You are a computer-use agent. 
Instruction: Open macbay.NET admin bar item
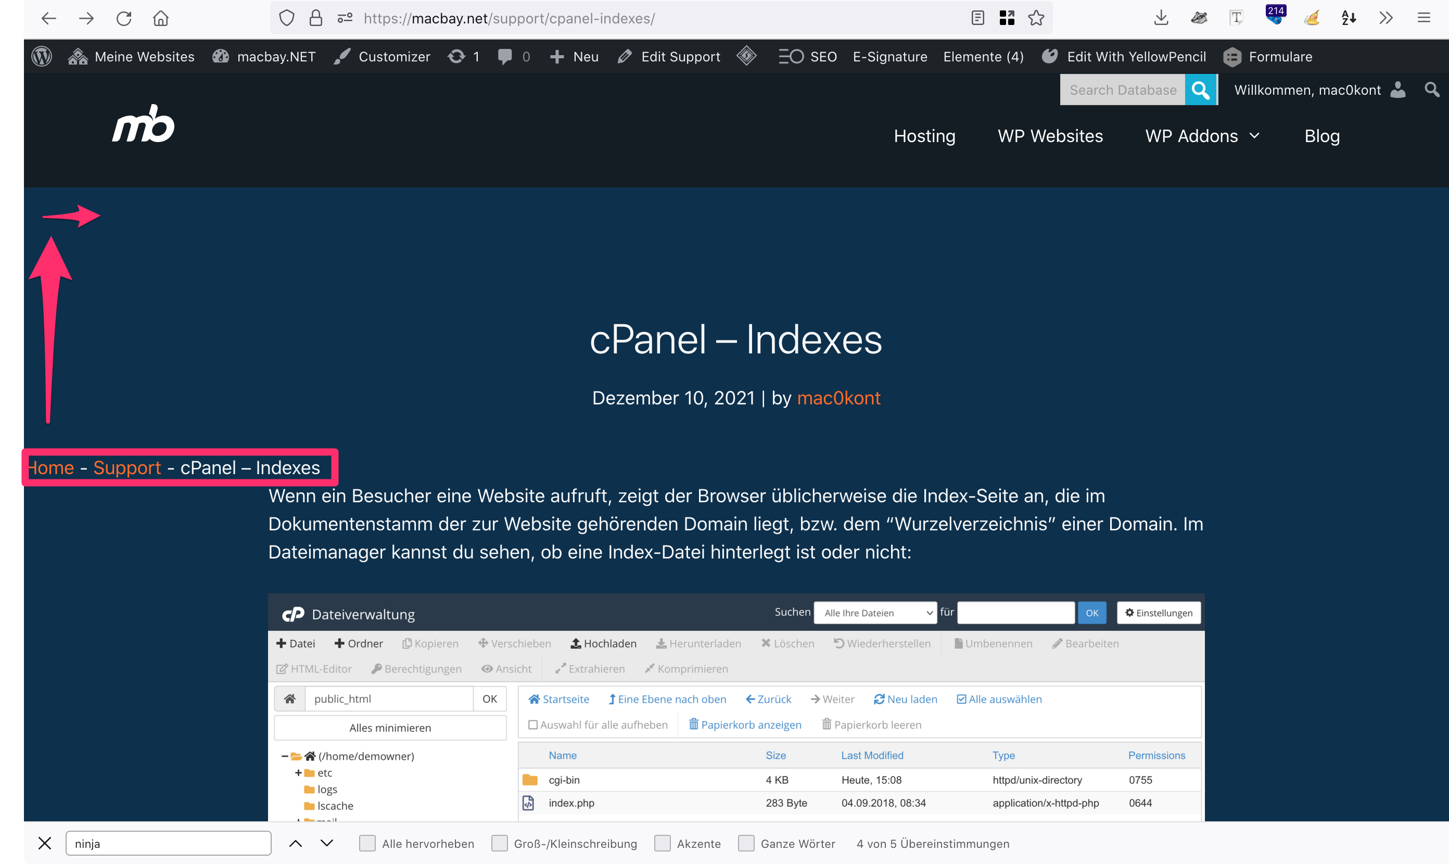click(x=264, y=57)
